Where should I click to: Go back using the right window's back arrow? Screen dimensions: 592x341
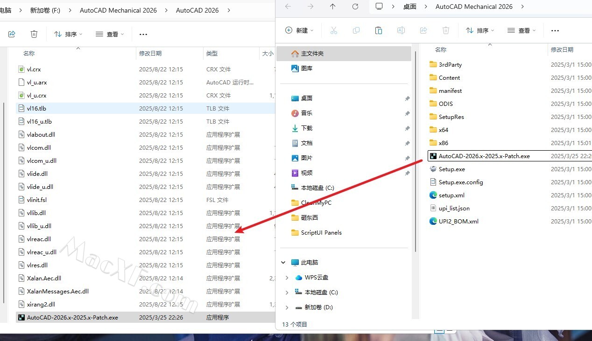tap(288, 7)
